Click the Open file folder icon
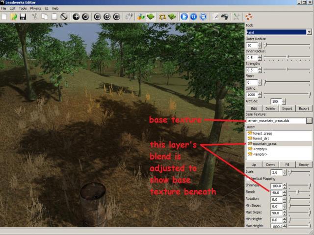The image size is (314, 235). [13, 17]
